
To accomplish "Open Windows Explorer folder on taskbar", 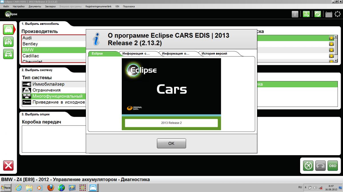I will pos(29,188).
